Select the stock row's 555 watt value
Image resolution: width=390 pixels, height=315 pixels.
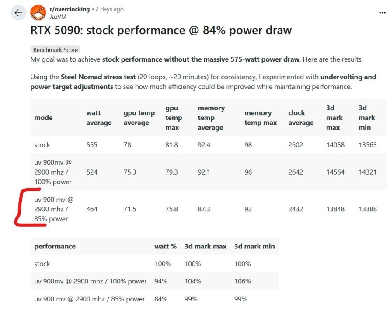pos(92,145)
